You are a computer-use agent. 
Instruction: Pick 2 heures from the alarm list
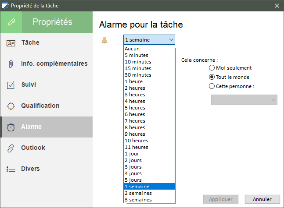click(x=149, y=88)
